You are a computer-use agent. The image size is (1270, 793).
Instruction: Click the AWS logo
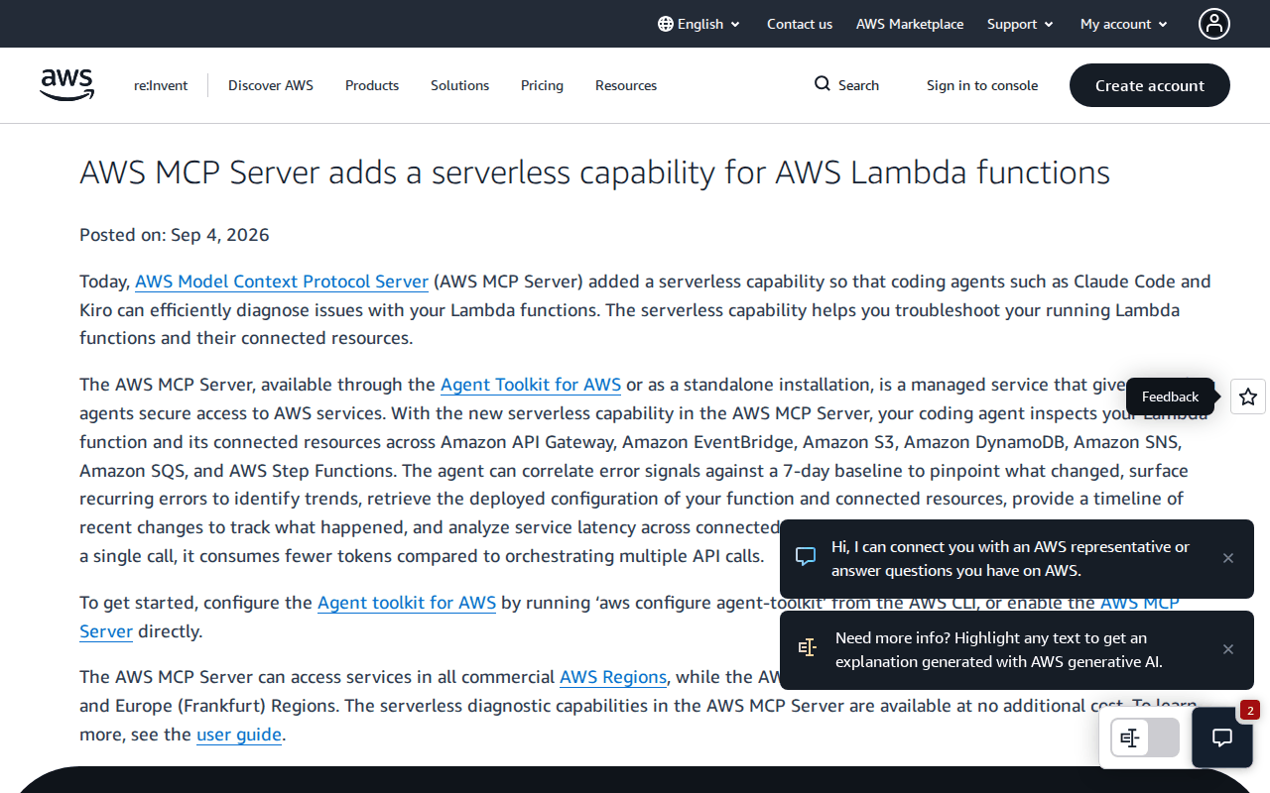coord(67,85)
